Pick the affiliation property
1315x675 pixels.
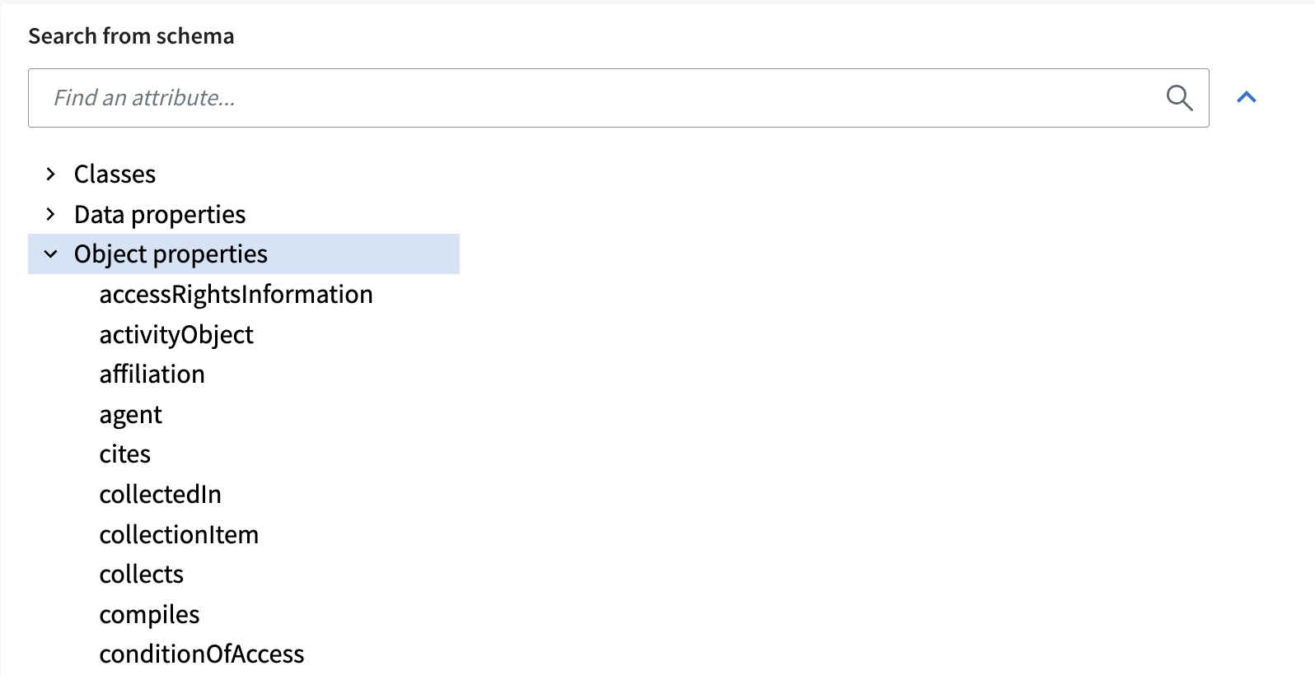152,375
